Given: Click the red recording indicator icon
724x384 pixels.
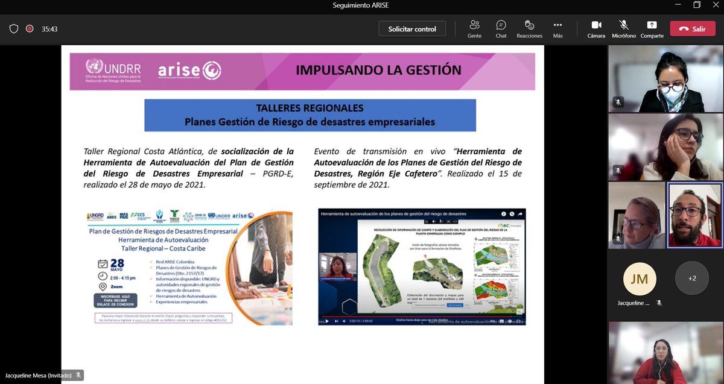Looking at the screenshot, I should coord(30,28).
